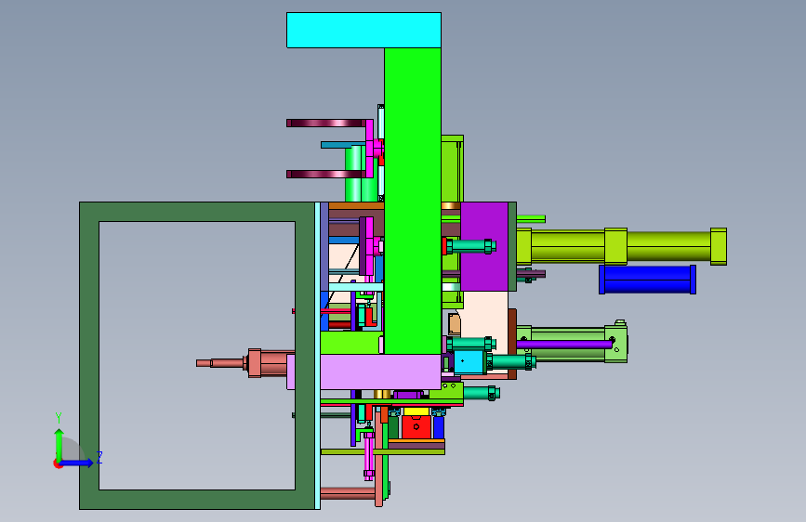
Task: Select the upper maroon horizontal bar
Action: pos(326,124)
